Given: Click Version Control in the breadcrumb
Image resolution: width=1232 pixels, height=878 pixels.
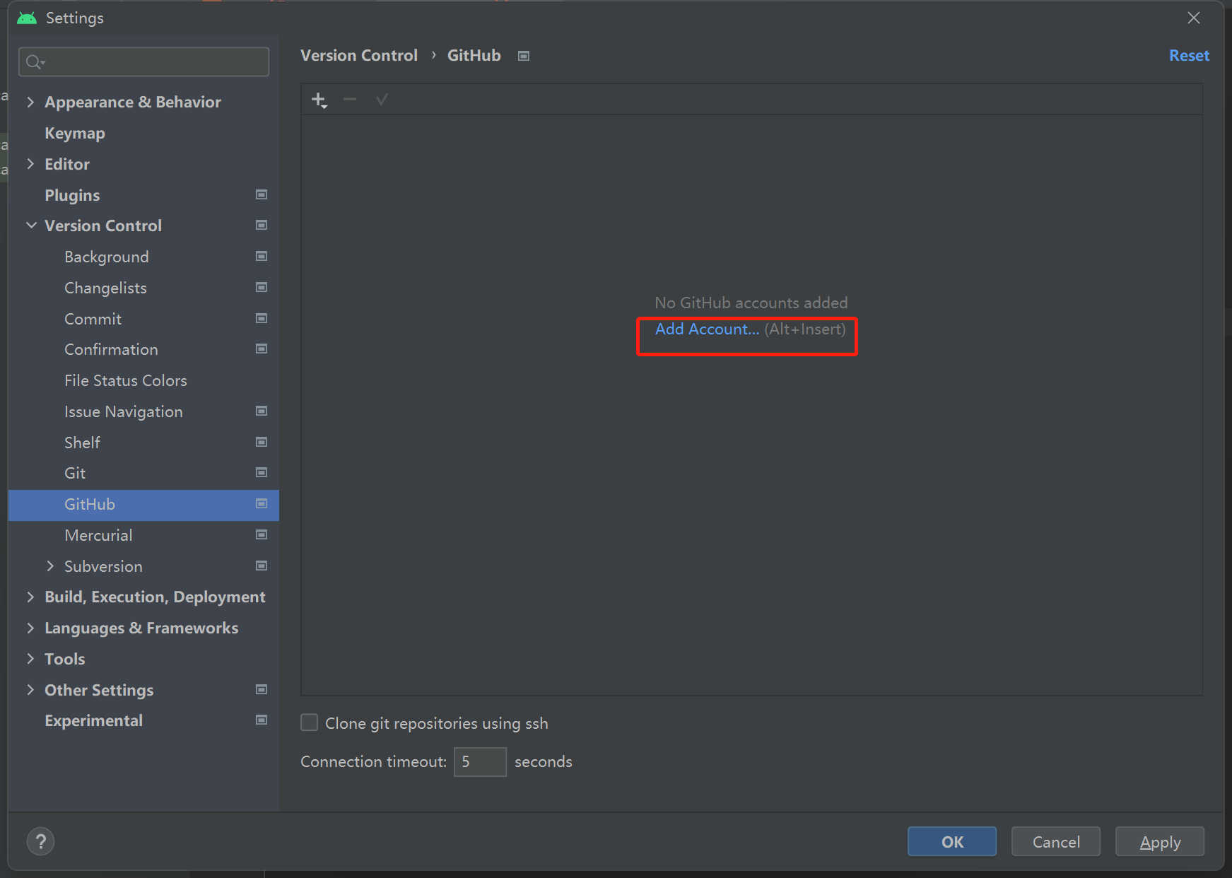Looking at the screenshot, I should click(359, 55).
